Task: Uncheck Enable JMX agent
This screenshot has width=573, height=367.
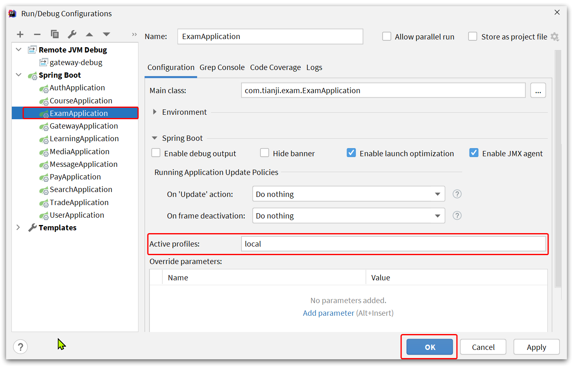Action: 474,153
